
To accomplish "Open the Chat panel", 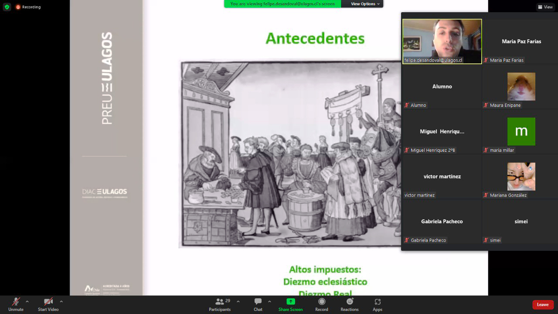I will click(258, 304).
